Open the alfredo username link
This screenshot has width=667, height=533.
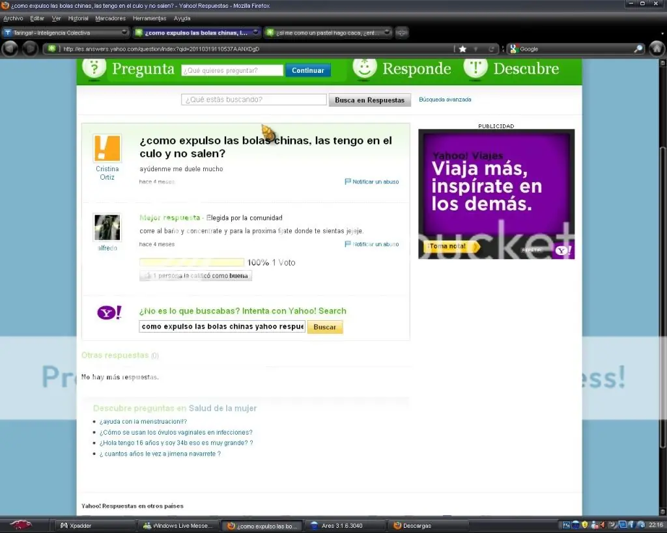[x=107, y=248]
